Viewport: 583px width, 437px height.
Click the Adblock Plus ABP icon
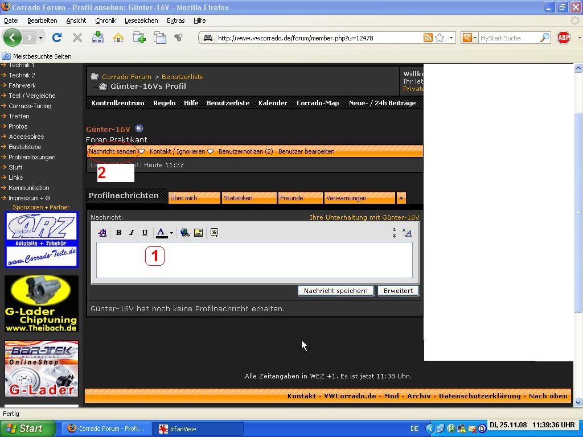click(x=564, y=38)
